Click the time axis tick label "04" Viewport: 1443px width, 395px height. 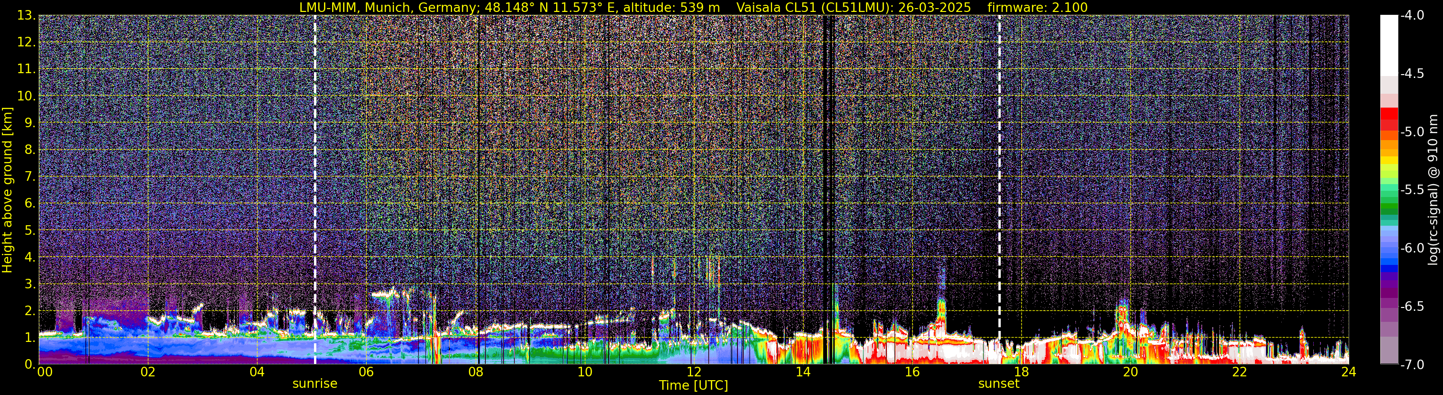[257, 373]
